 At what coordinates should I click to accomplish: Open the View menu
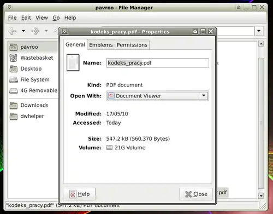41,18
